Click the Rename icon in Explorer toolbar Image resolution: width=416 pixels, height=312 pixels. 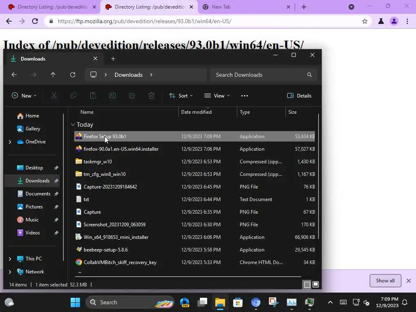pyautogui.click(x=113, y=95)
